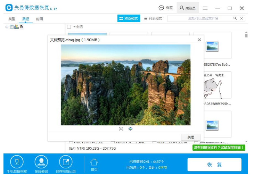The height and width of the screenshot is (175, 254).
Task: Click the 关闭 button in preview dialog
Action: coord(191,137)
